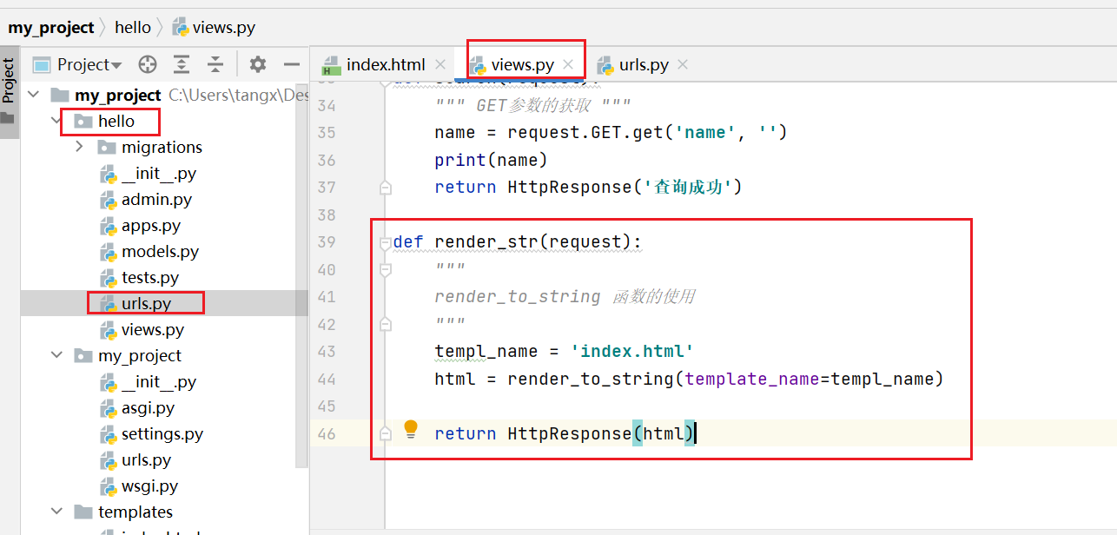Open models.py in project tree
This screenshot has height=535, width=1117.
[160, 251]
